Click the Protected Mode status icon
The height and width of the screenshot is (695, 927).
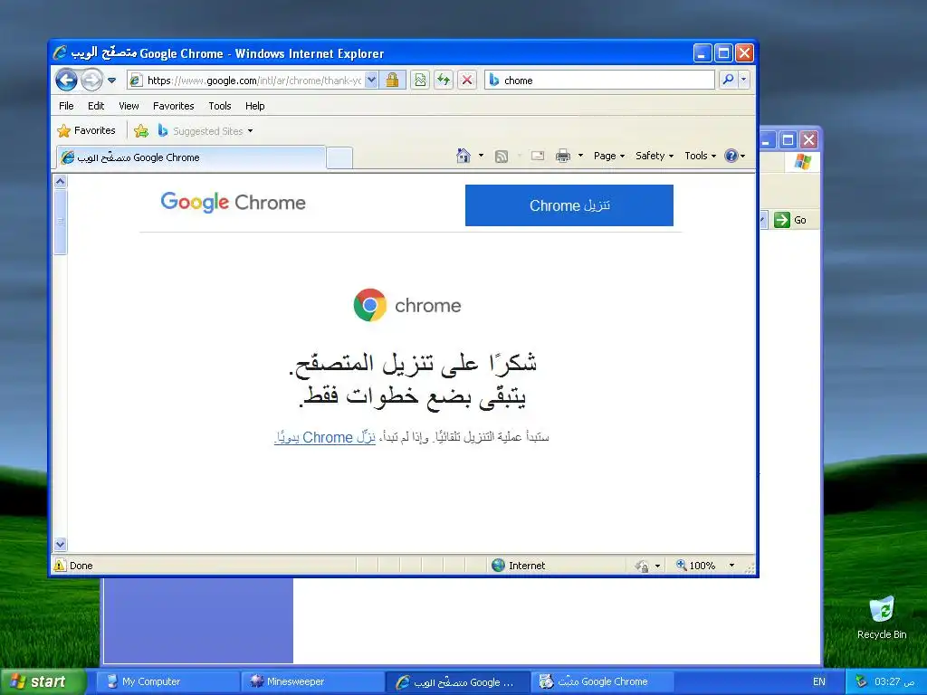[x=642, y=566]
